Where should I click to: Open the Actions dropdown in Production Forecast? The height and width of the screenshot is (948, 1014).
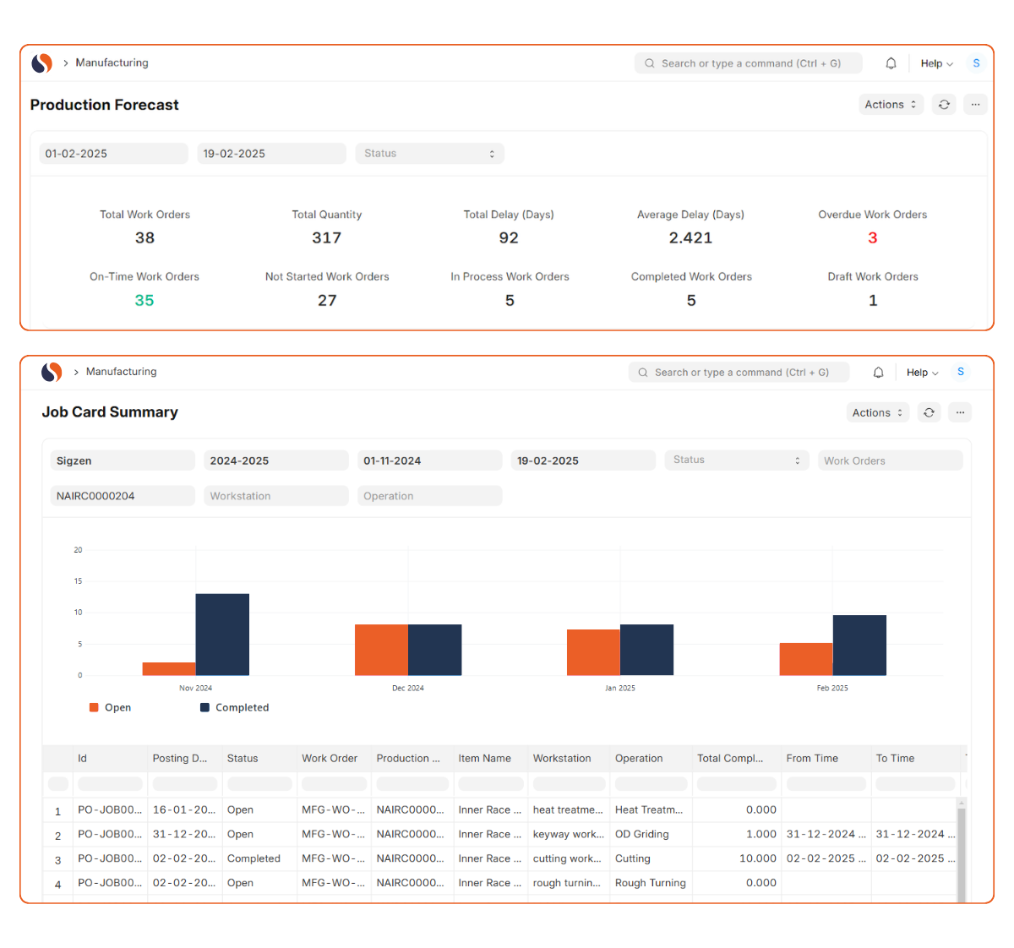tap(891, 105)
